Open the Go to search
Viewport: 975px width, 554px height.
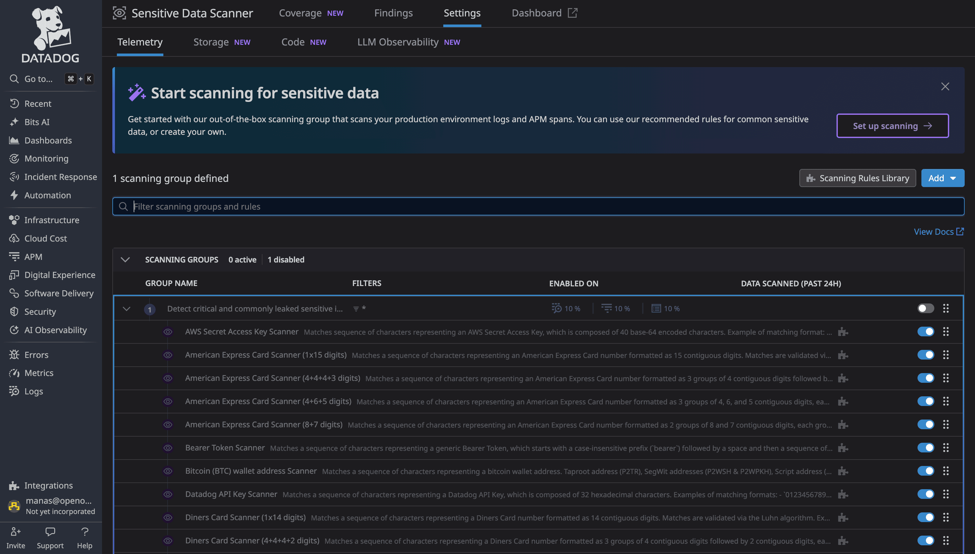pyautogui.click(x=38, y=79)
